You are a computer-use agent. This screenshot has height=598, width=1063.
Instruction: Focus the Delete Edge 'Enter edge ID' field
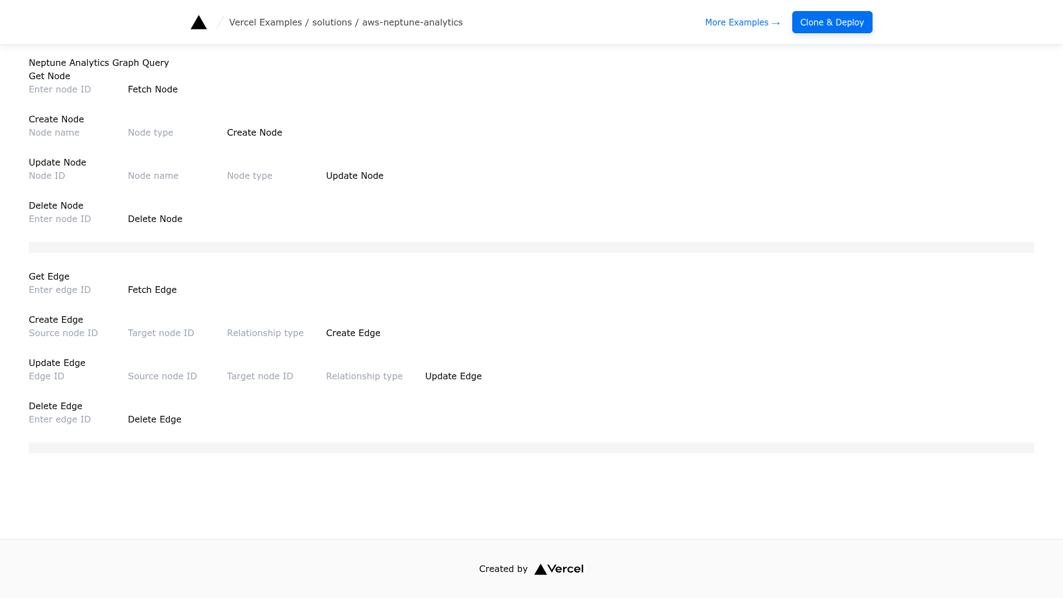(x=78, y=419)
